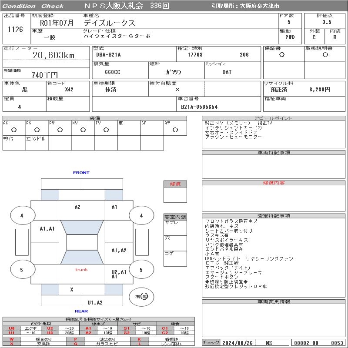Select the first registration date R01年07月
Viewport: 348px width, 348px height.
coord(57,23)
